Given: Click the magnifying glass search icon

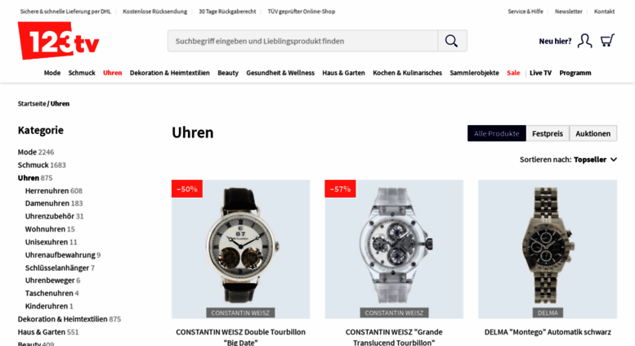Looking at the screenshot, I should 452,41.
